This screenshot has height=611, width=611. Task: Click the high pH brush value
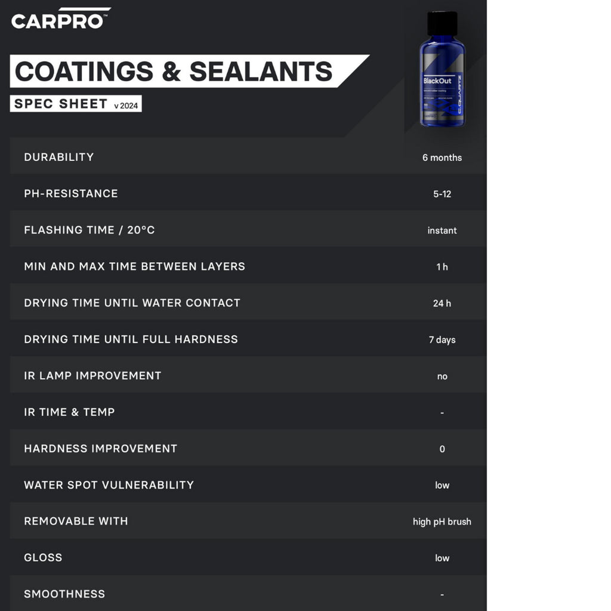click(442, 521)
